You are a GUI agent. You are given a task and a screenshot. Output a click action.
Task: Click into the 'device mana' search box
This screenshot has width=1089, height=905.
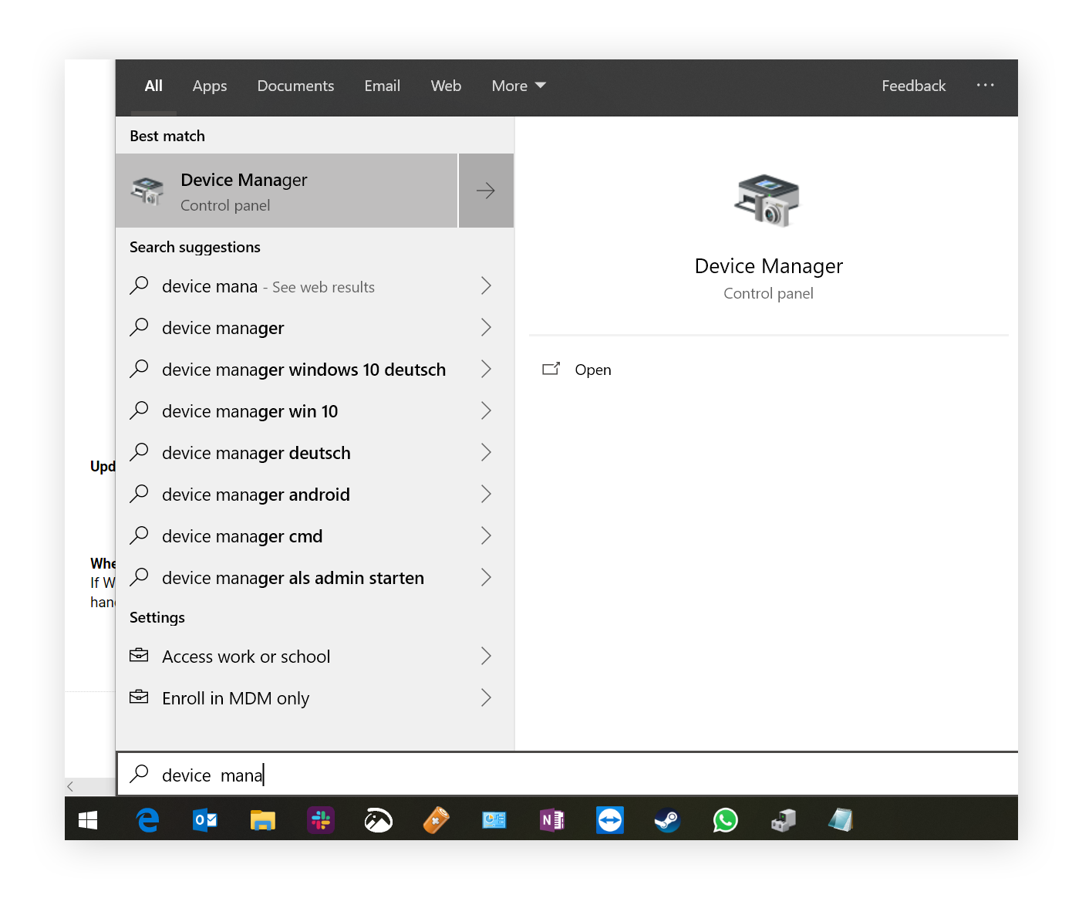[x=540, y=775]
